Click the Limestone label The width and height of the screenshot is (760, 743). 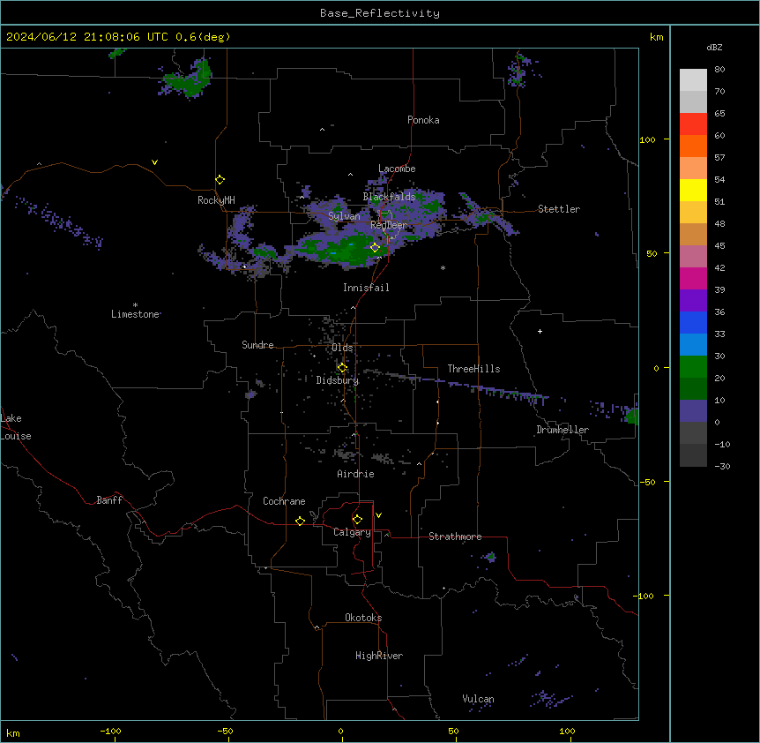[x=135, y=314]
